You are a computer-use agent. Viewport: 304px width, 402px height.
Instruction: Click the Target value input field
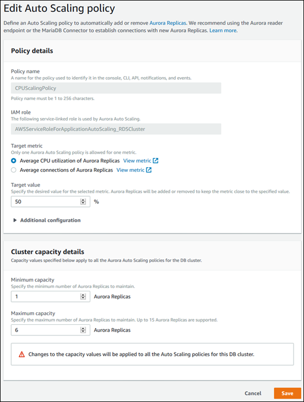[x=51, y=202]
